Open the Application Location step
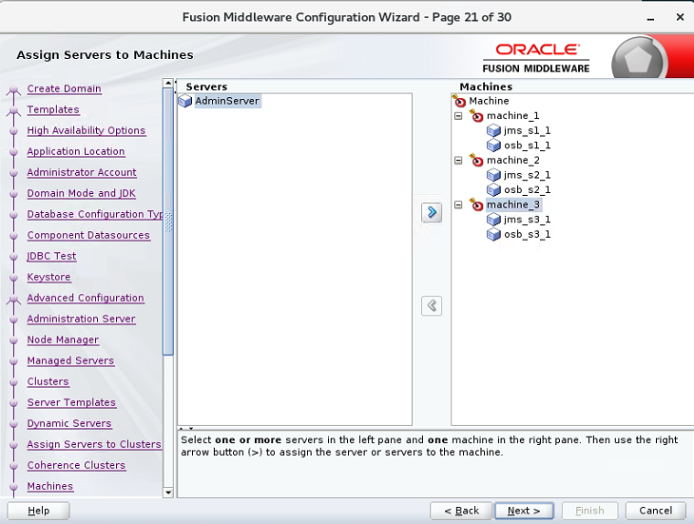The width and height of the screenshot is (694, 524). tap(76, 151)
